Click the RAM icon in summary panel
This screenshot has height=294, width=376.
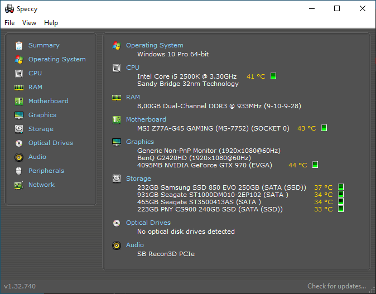[x=117, y=98]
